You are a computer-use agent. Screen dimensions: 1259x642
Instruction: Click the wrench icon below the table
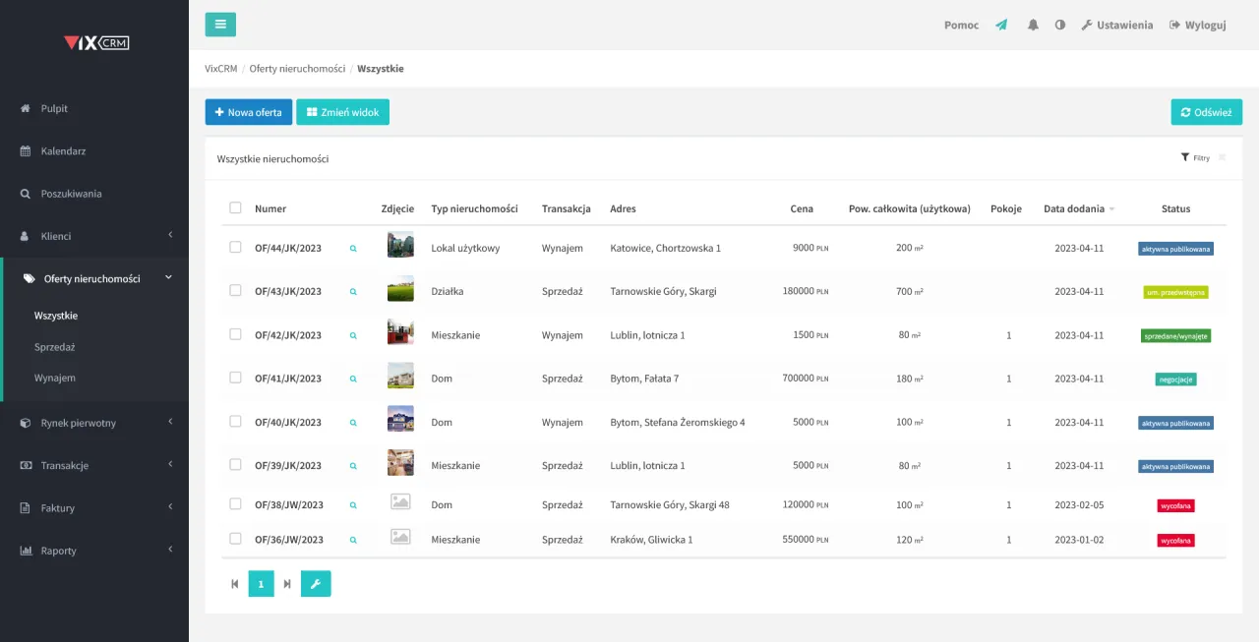pos(316,584)
